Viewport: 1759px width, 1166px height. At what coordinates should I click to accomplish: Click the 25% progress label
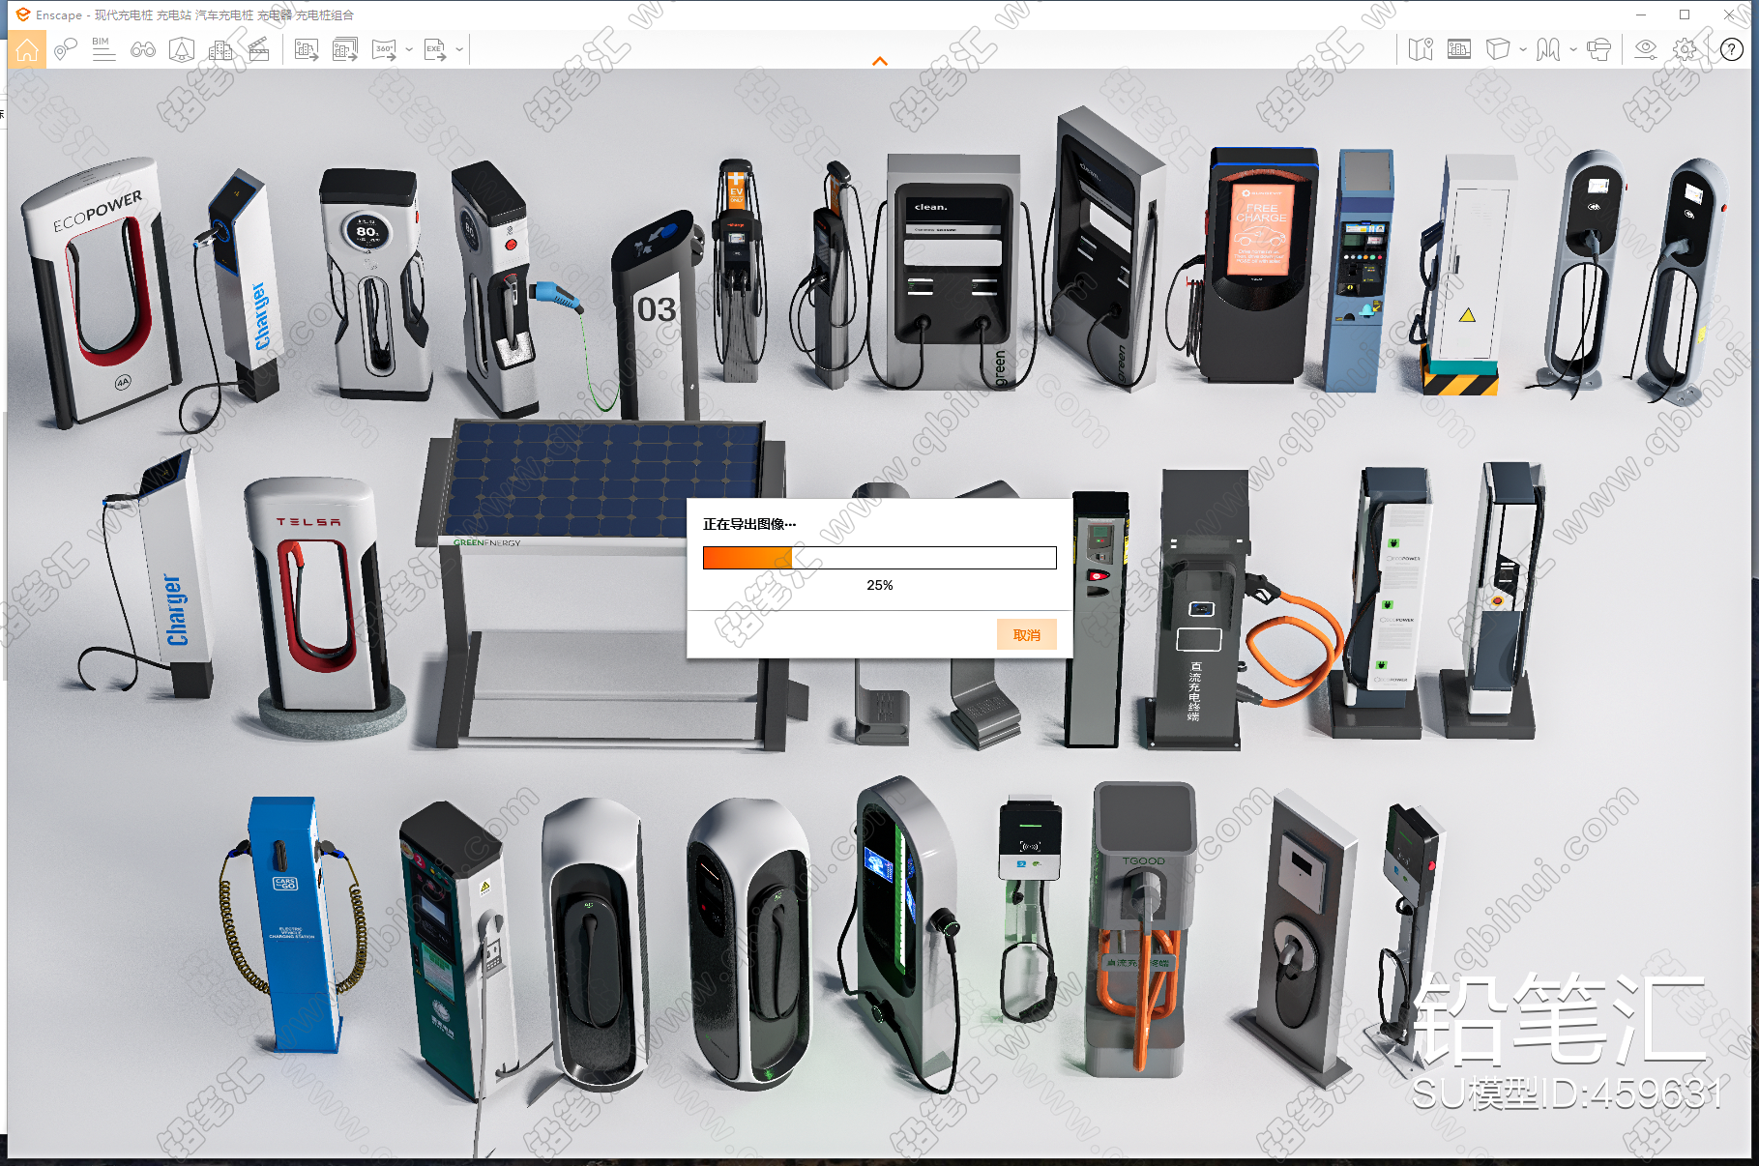pos(880,585)
